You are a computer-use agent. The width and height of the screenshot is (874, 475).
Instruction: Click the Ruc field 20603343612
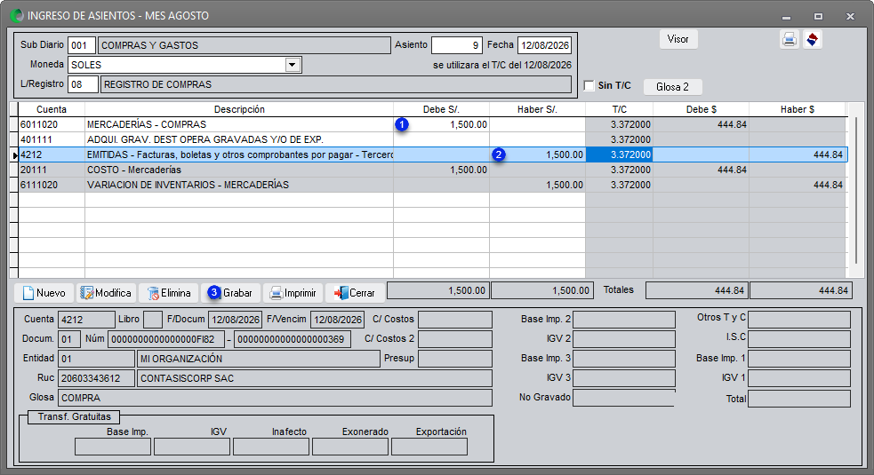(96, 378)
